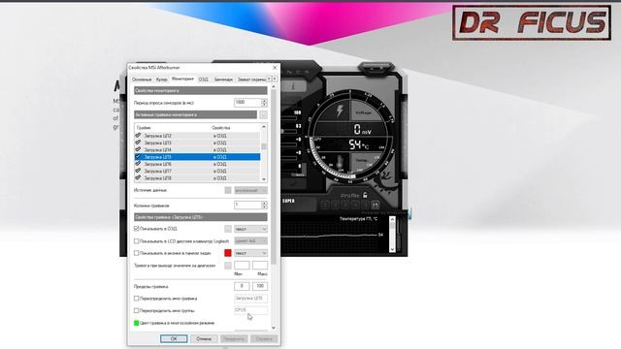Click the alarm Макс value field
Image resolution: width=621 pixels, height=349 pixels.
coord(260,265)
